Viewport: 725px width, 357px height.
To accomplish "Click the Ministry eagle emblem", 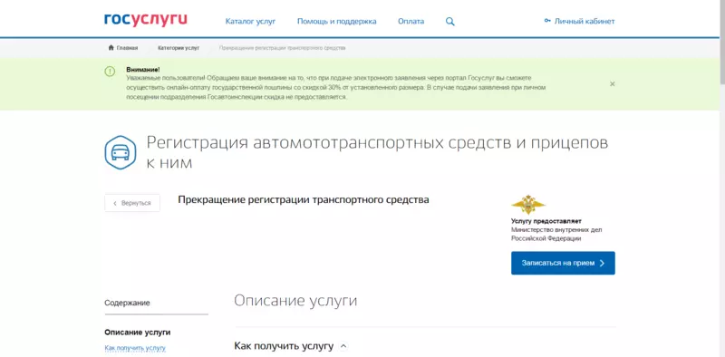I will click(x=528, y=205).
